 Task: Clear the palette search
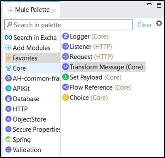[x=145, y=25]
